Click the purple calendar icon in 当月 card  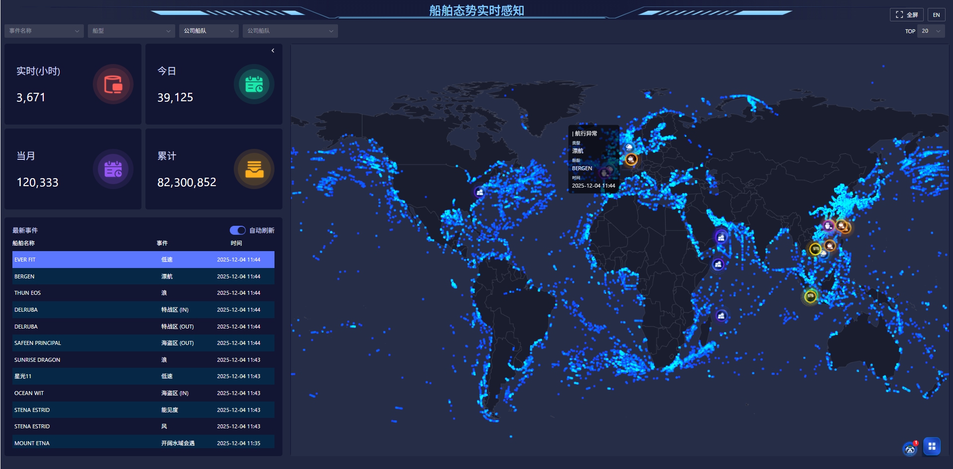pos(113,169)
